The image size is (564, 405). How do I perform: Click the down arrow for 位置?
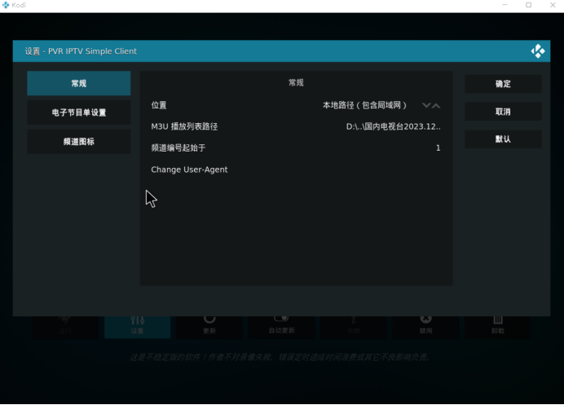(x=426, y=105)
